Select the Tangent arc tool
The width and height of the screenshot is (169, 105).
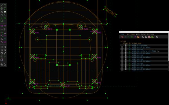point(2,15)
